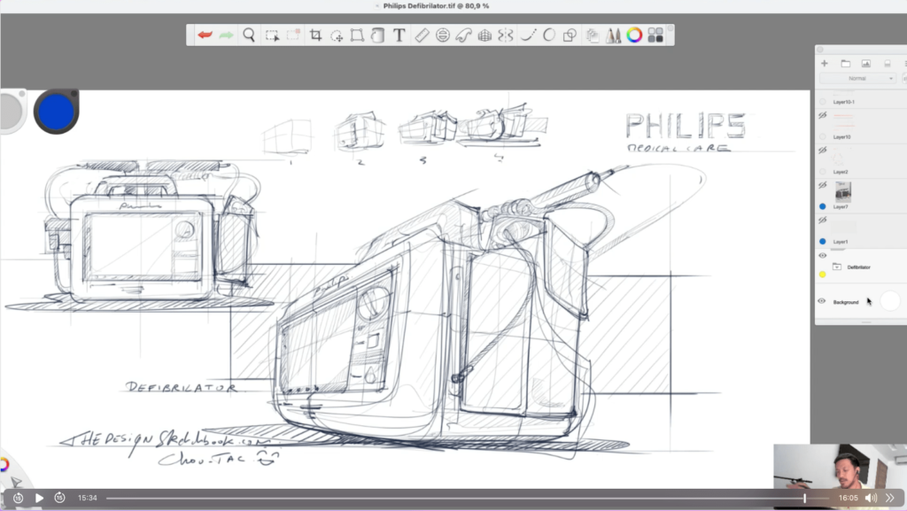The height and width of the screenshot is (511, 907).
Task: Open the Copic color library grid
Action: coord(655,35)
